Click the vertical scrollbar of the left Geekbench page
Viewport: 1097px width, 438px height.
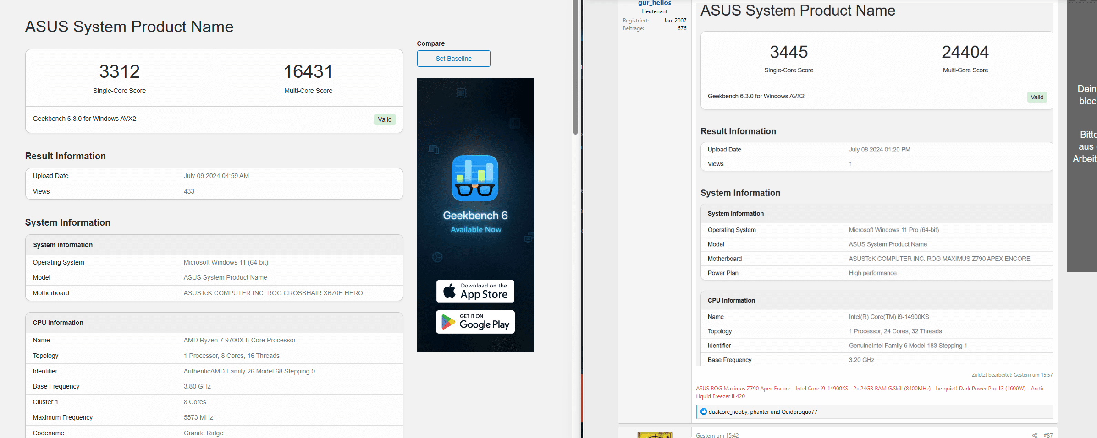click(x=575, y=67)
